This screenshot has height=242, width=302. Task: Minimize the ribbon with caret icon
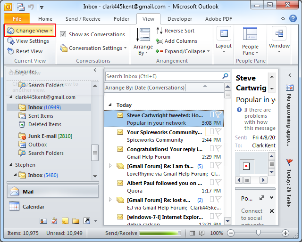[x=283, y=19]
